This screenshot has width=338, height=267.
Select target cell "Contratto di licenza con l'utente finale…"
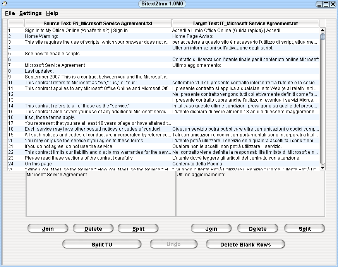[x=245, y=60]
